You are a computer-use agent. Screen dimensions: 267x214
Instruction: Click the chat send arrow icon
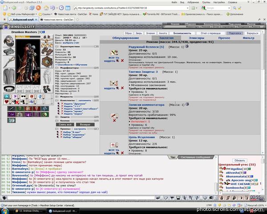click(x=158, y=198)
